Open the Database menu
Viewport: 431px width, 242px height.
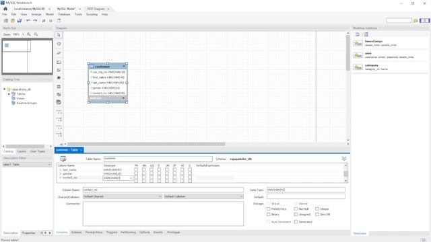[65, 14]
